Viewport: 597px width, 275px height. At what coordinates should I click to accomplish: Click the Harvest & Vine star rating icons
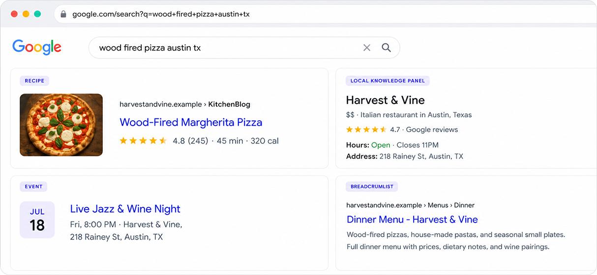point(366,130)
